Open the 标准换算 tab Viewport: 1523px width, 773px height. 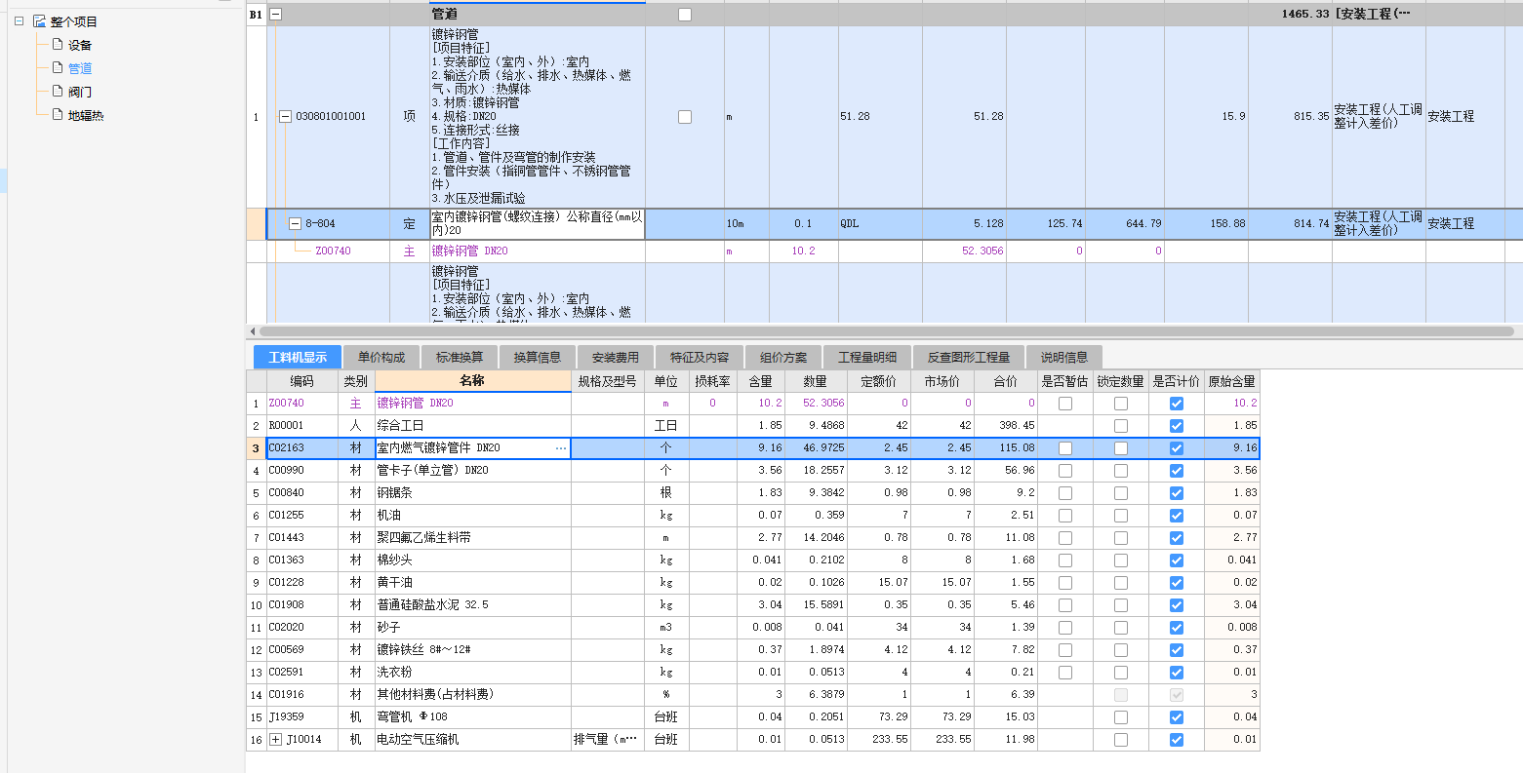click(459, 358)
